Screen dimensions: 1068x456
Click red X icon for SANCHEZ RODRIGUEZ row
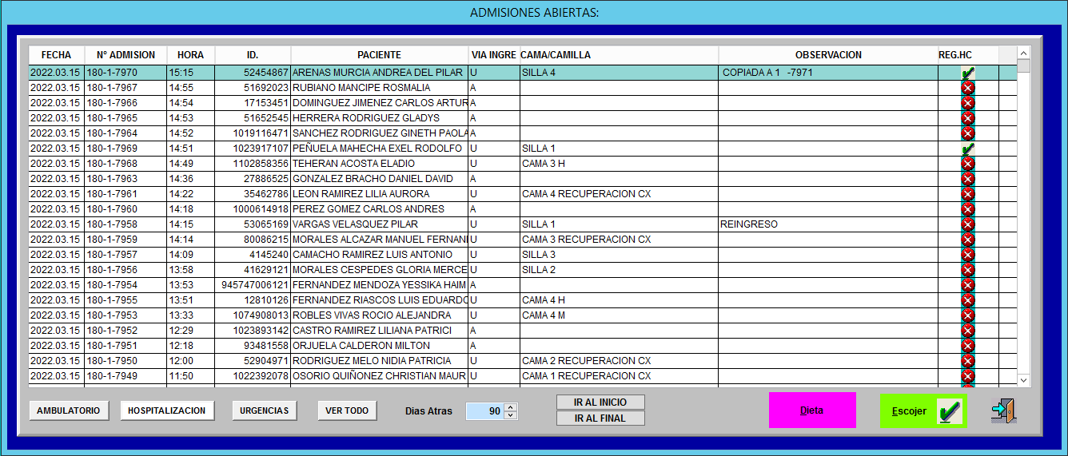[967, 133]
